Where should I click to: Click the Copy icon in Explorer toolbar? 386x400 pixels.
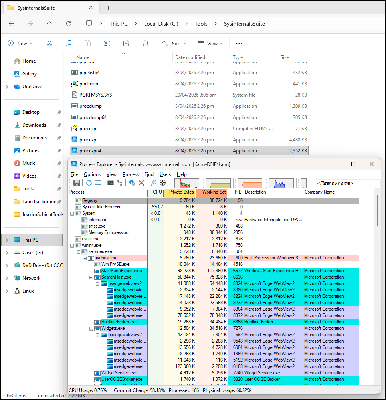(69, 44)
